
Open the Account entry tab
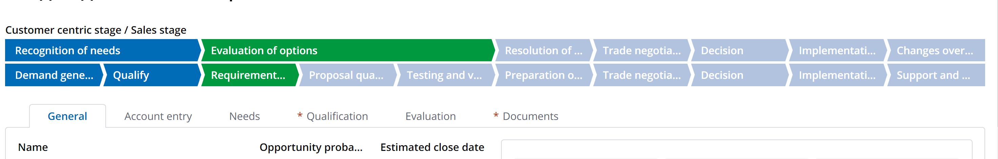(158, 116)
